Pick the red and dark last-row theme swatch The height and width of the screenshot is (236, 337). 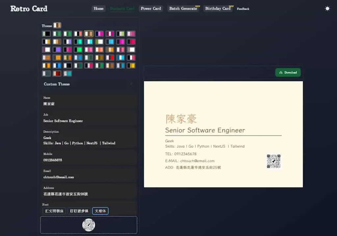tap(57, 74)
